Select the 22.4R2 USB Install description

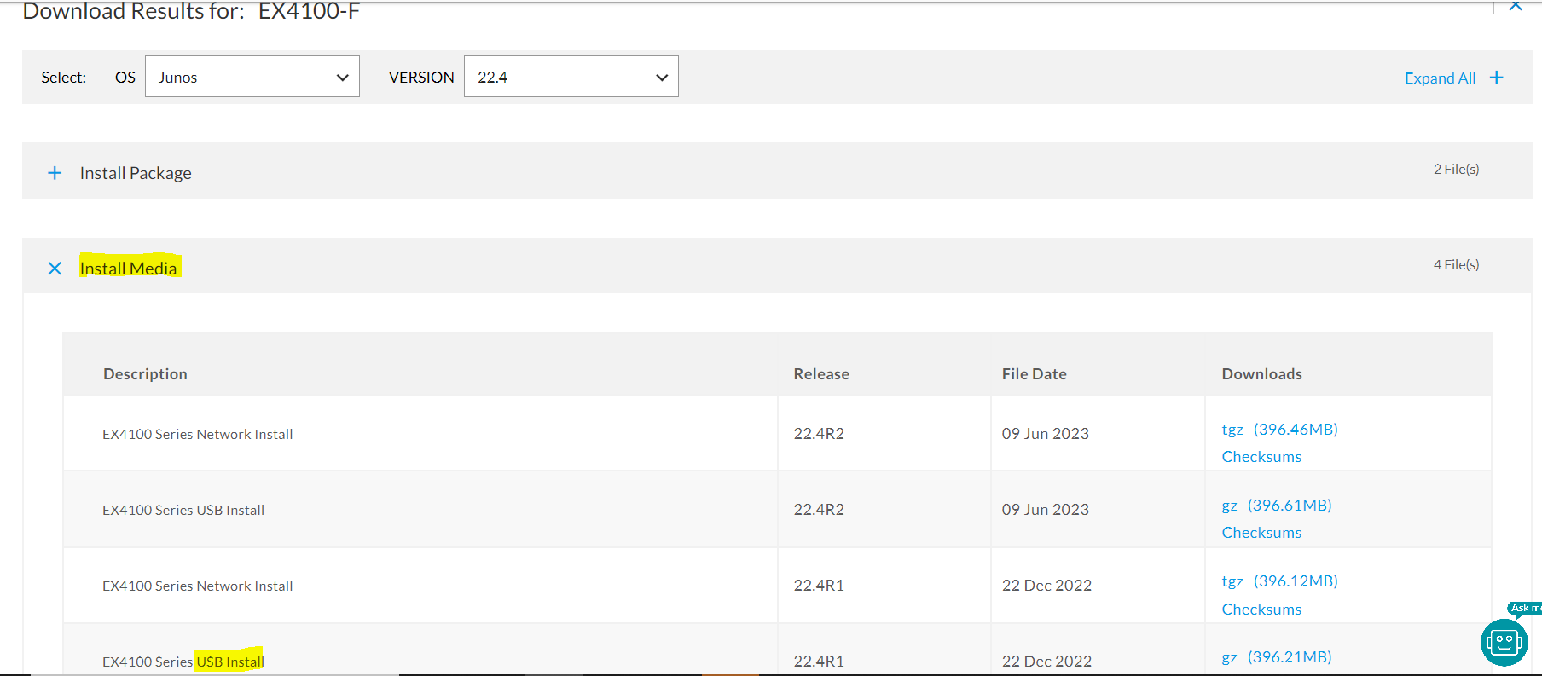point(183,510)
